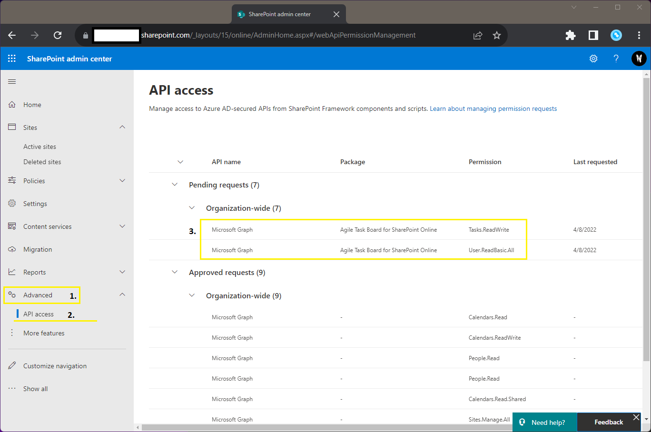Open Home in the navigation
651x432 pixels.
[32, 105]
